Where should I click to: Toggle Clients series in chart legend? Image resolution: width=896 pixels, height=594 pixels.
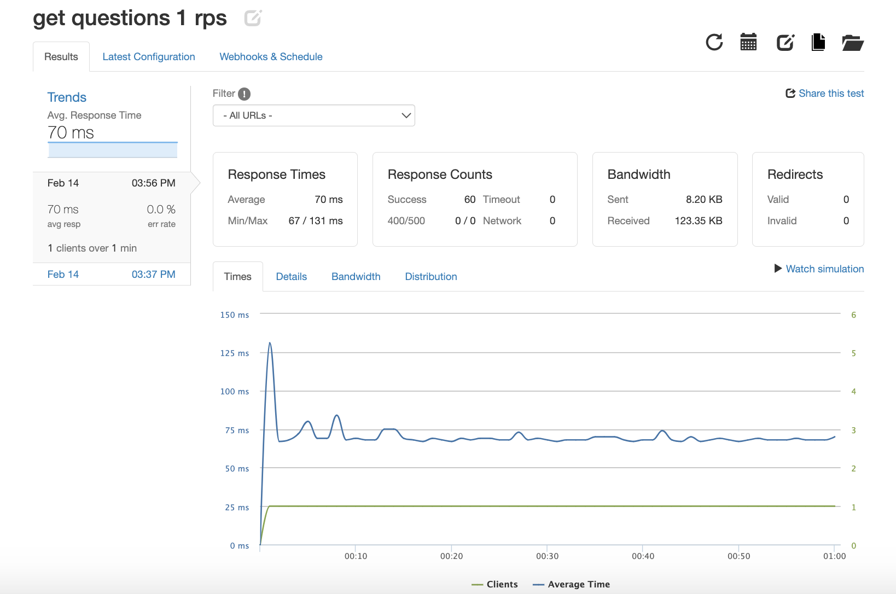(x=494, y=584)
